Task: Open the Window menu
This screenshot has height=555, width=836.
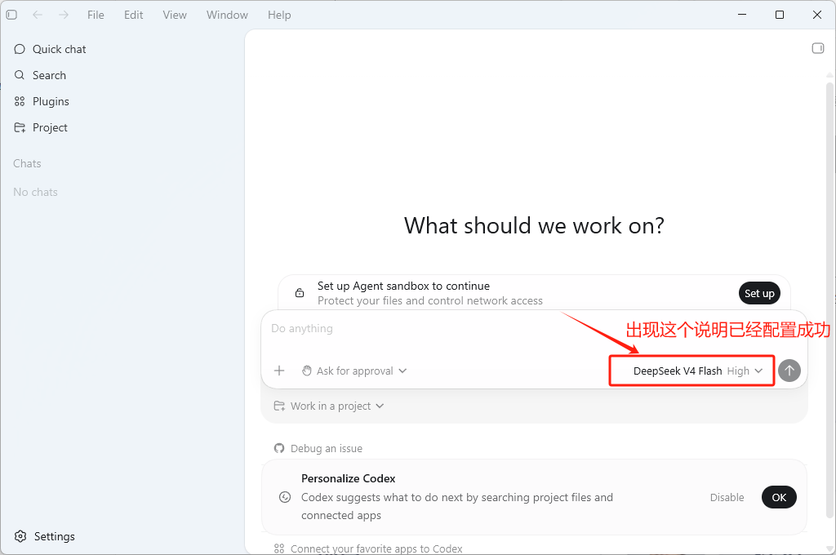Action: pyautogui.click(x=227, y=15)
